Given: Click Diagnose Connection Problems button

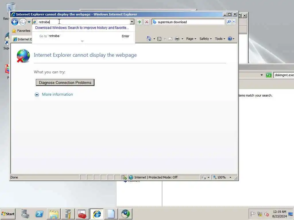Looking at the screenshot, I should tap(65, 82).
